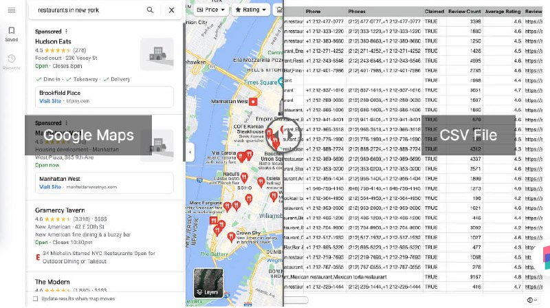Open the Saved places icon
550x308 pixels.
(x=11, y=34)
